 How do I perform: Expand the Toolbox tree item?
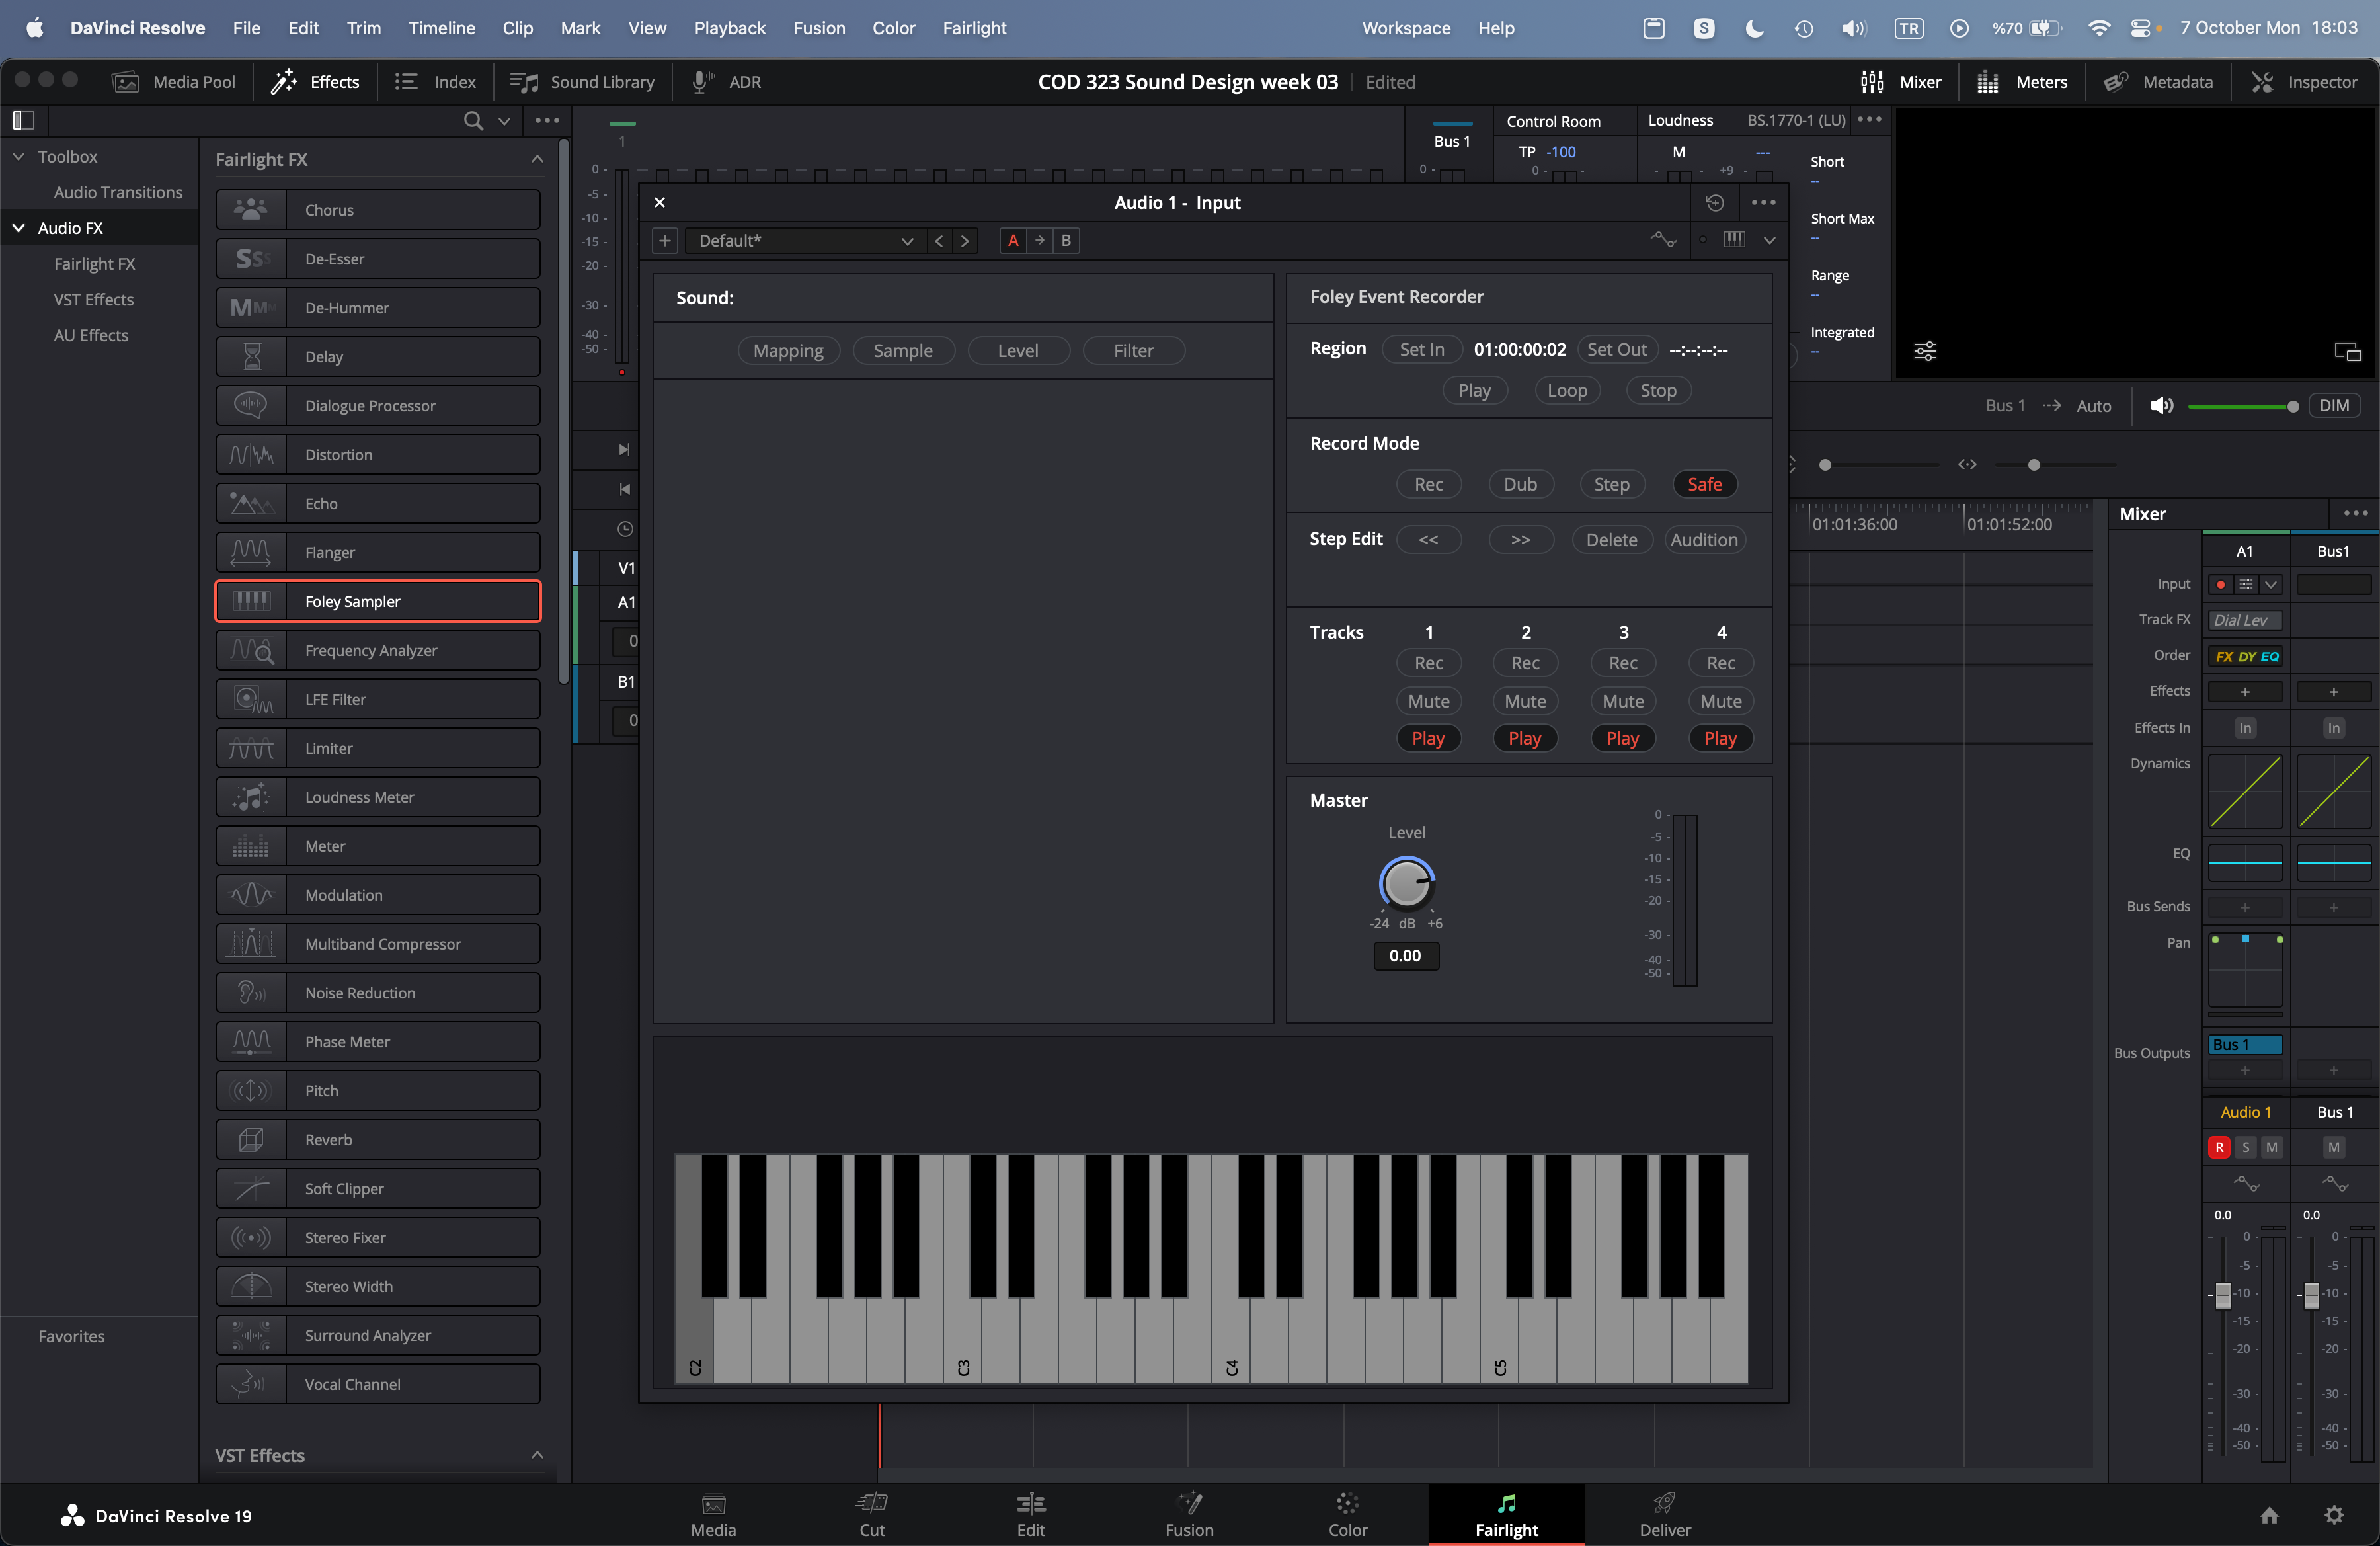(19, 157)
